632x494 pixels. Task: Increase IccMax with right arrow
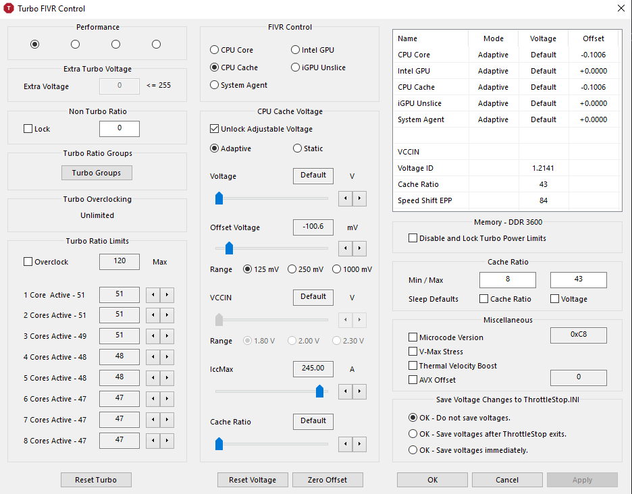click(359, 391)
